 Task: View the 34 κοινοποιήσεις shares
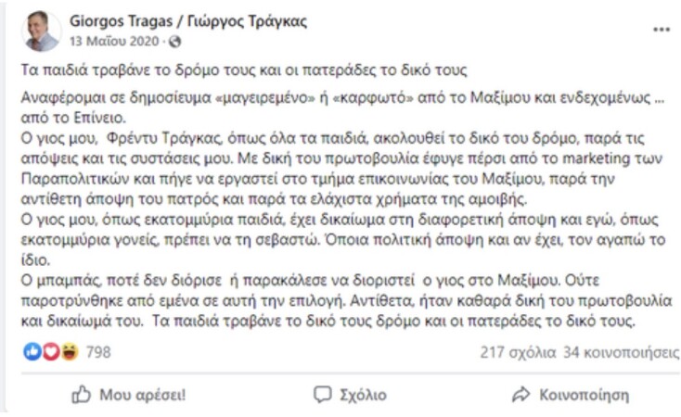614,352
